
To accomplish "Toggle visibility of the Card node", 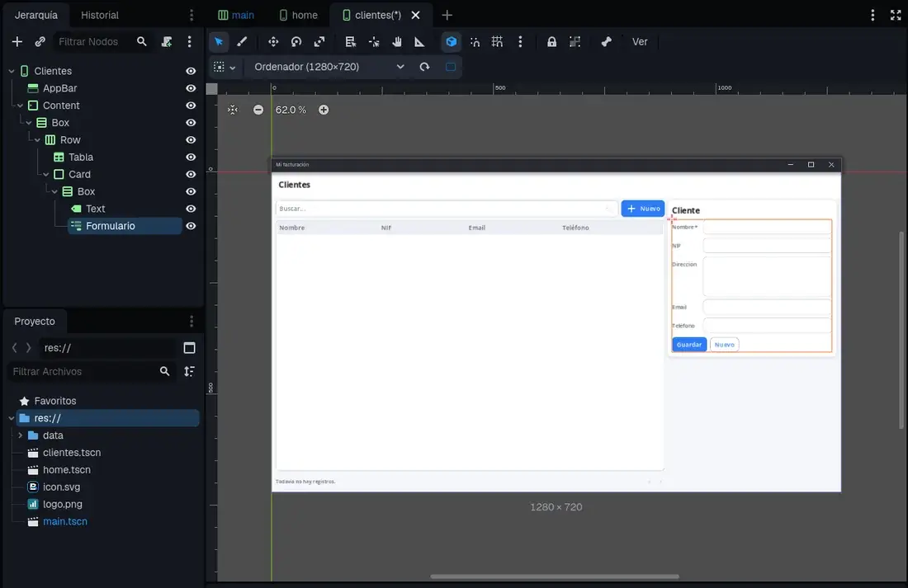I will click(191, 174).
